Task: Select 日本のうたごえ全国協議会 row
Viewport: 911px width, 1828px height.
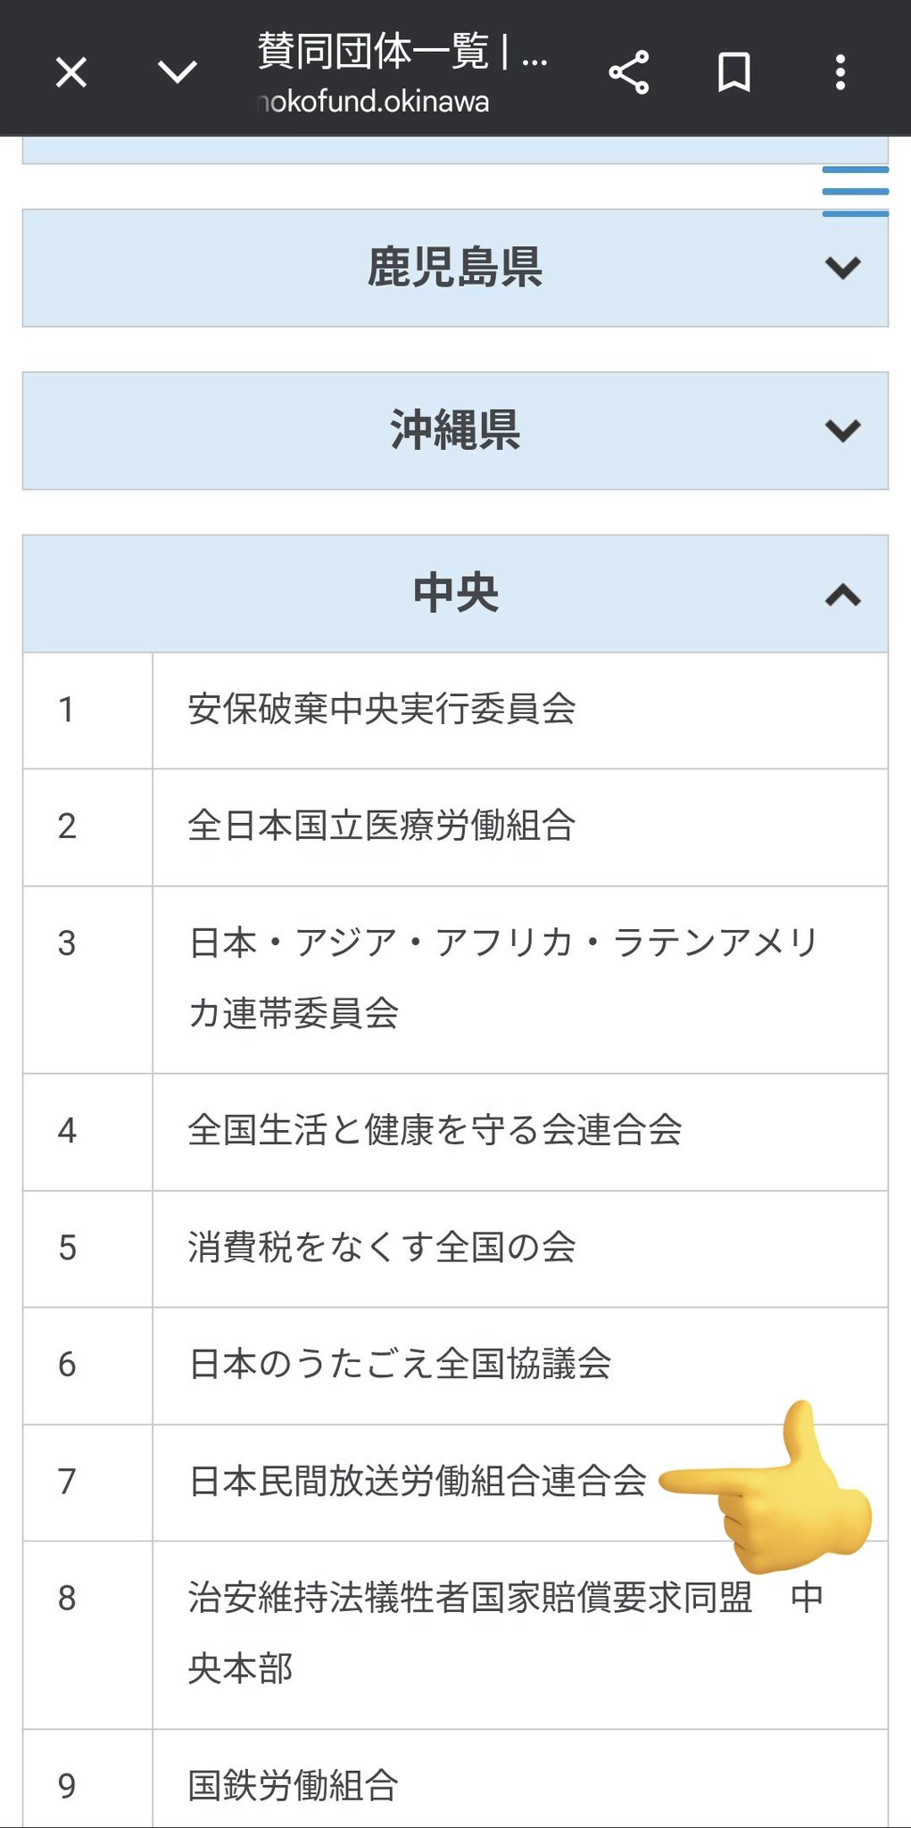Action: [x=400, y=1365]
